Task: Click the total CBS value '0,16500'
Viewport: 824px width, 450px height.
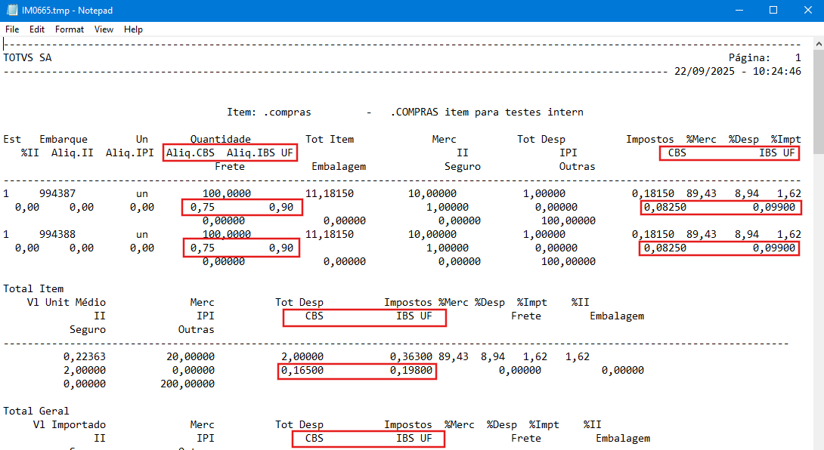Action: [302, 371]
